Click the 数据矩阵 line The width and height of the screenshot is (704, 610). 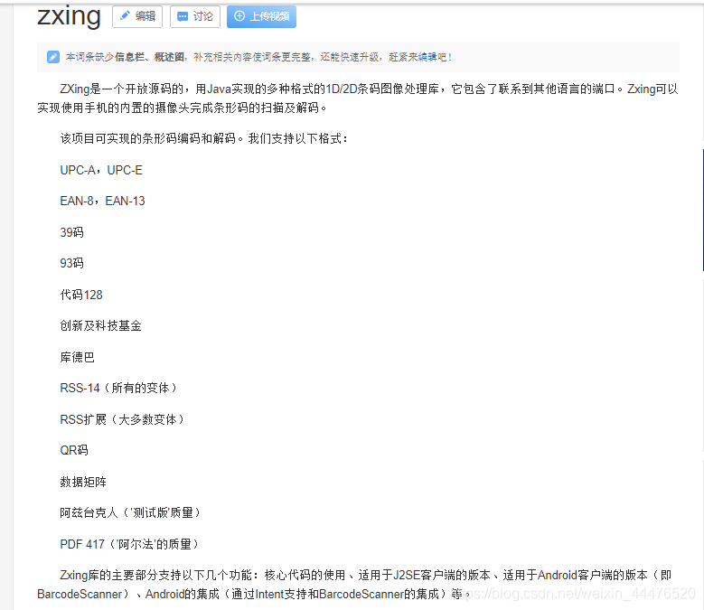(x=83, y=482)
